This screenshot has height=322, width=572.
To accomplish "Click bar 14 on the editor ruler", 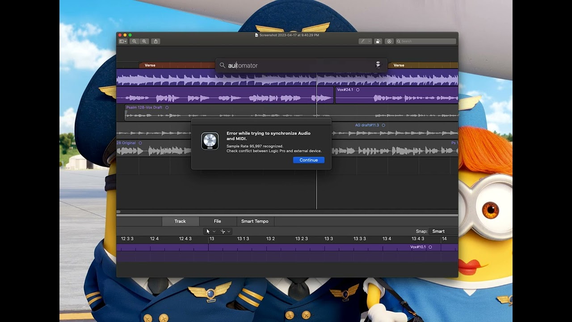I will tap(444, 239).
